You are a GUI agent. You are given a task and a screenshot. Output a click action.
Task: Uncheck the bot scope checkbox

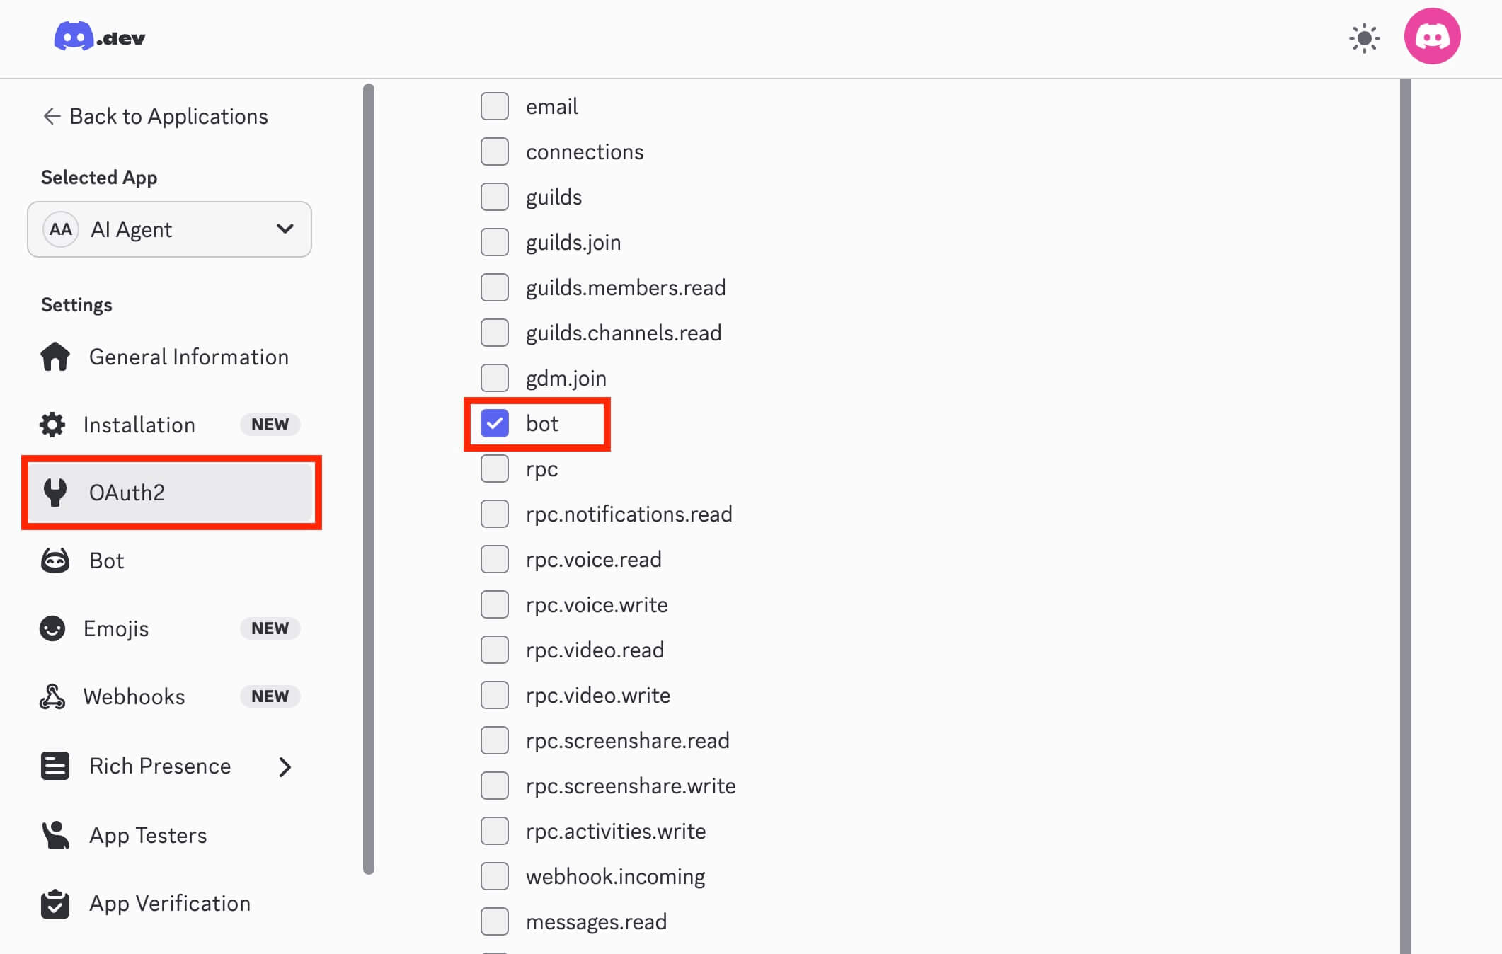coord(495,423)
